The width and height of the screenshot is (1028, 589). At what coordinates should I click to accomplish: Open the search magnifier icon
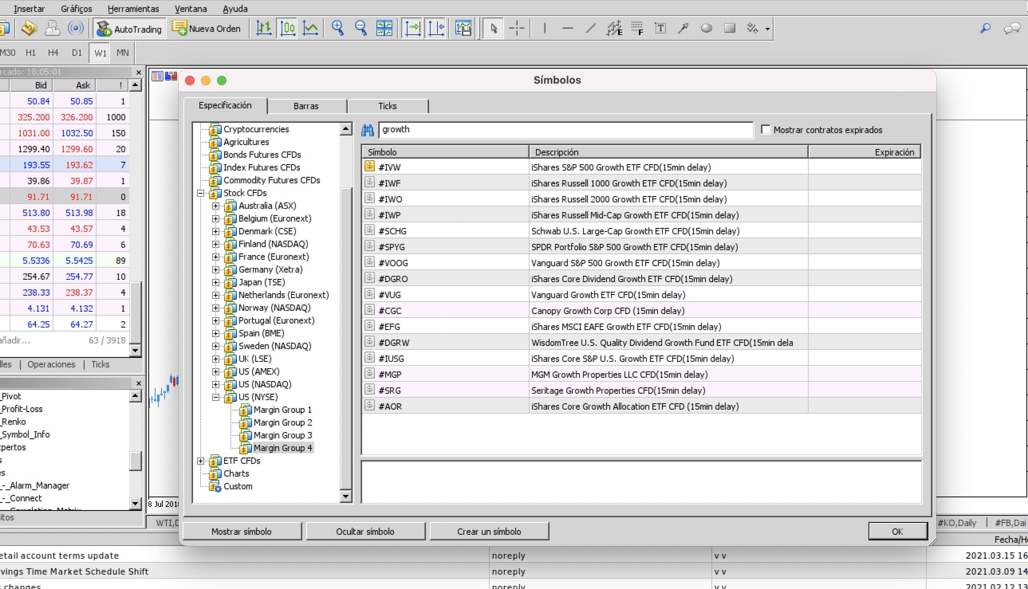pos(985,28)
